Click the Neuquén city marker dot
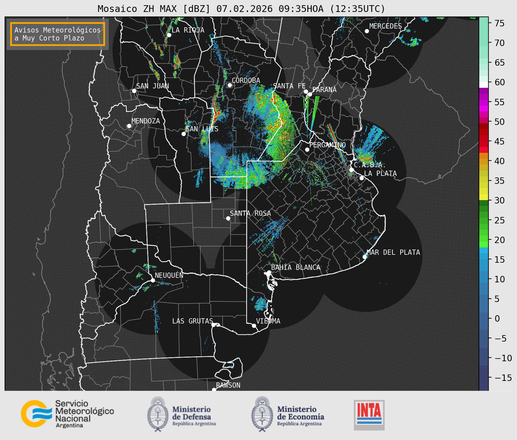Viewport: 517px width, 440px height. (153, 280)
